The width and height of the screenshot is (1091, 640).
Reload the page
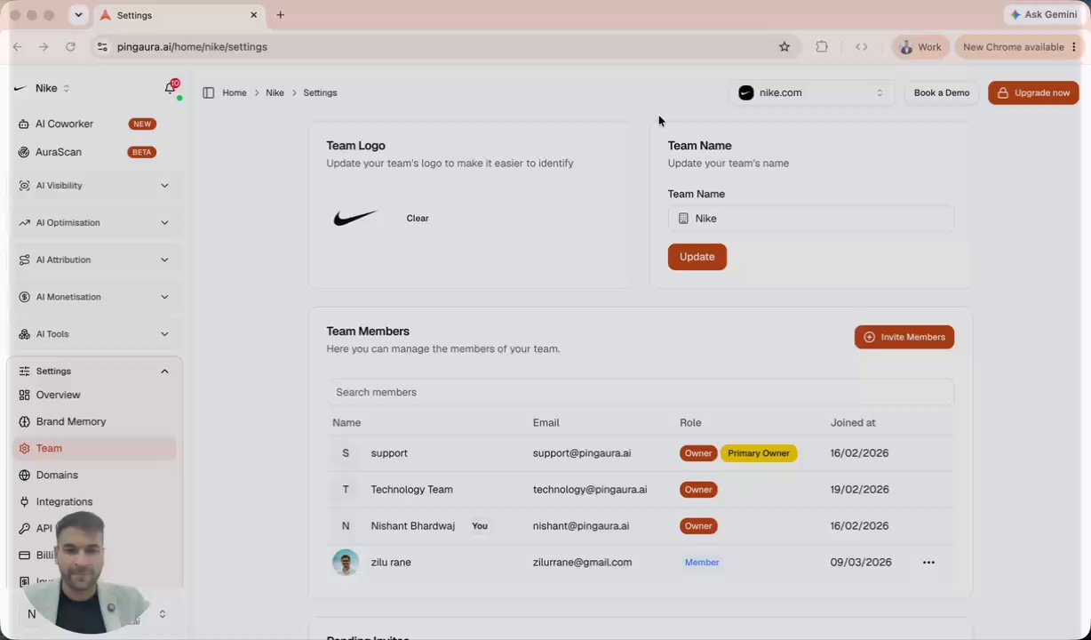point(70,47)
